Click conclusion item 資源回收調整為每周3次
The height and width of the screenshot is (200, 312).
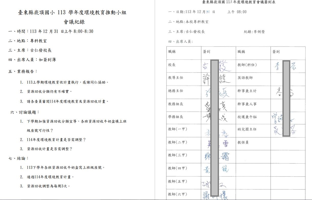(x=48, y=186)
